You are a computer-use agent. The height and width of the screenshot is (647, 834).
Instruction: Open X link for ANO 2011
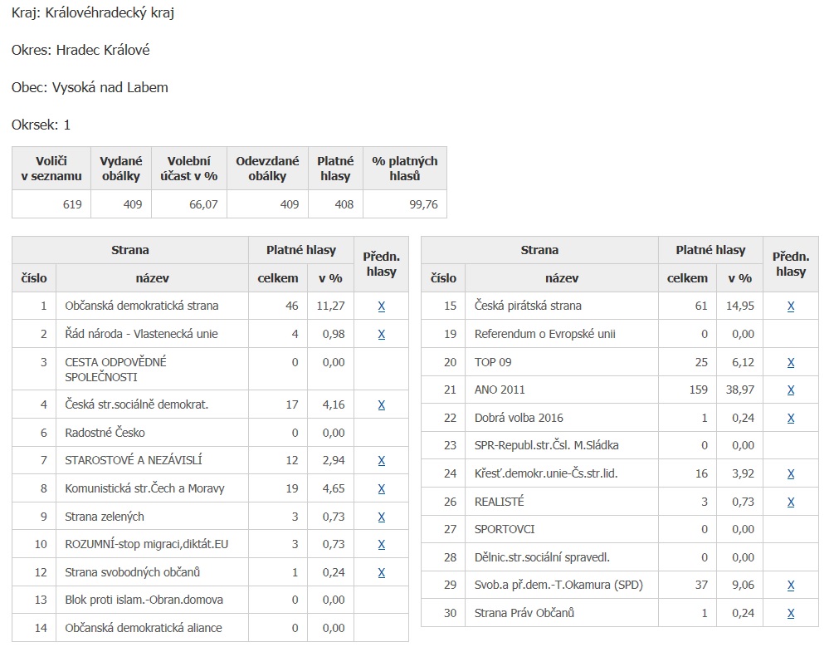pyautogui.click(x=791, y=390)
